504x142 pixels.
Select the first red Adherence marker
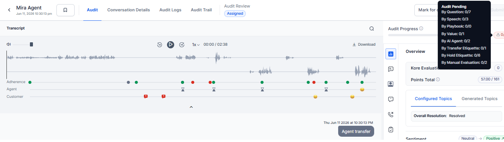click(193, 82)
